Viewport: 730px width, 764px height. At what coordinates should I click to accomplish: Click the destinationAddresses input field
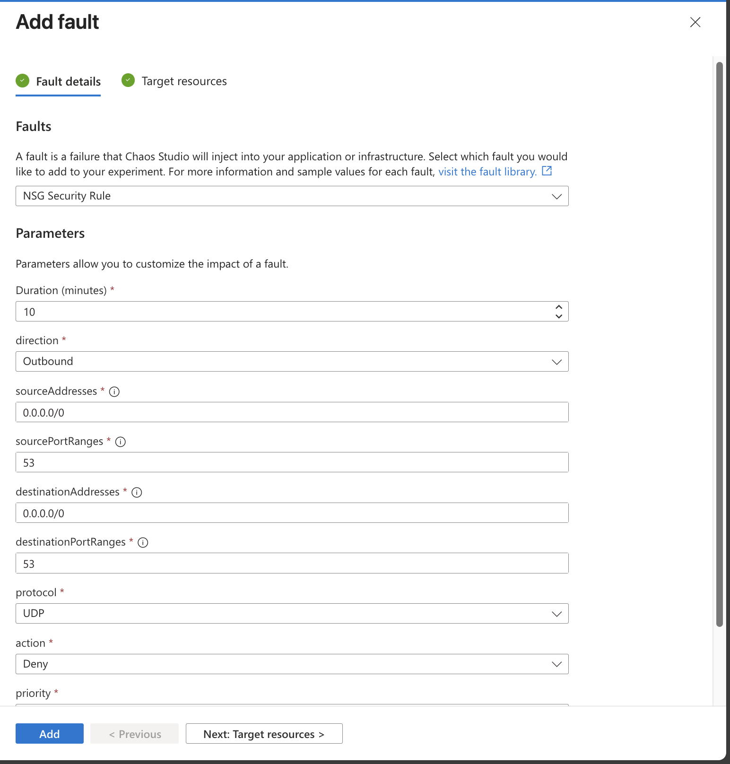pos(292,513)
